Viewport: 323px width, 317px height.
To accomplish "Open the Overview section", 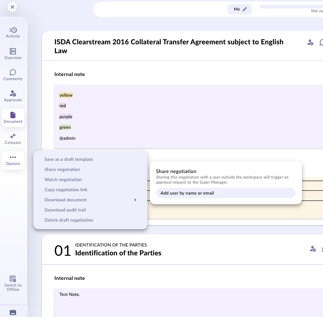I will 13,54.
